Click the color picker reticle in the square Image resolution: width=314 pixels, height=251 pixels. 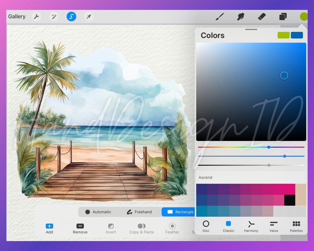click(284, 75)
